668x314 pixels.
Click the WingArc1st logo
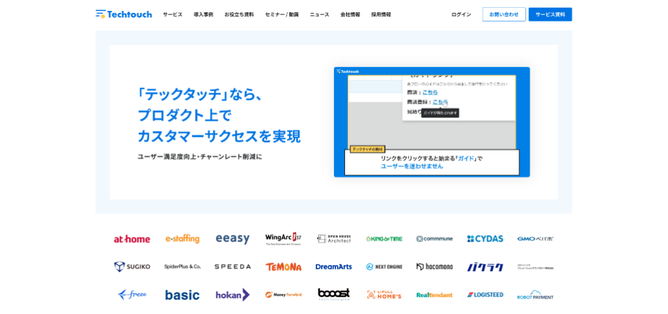click(283, 238)
